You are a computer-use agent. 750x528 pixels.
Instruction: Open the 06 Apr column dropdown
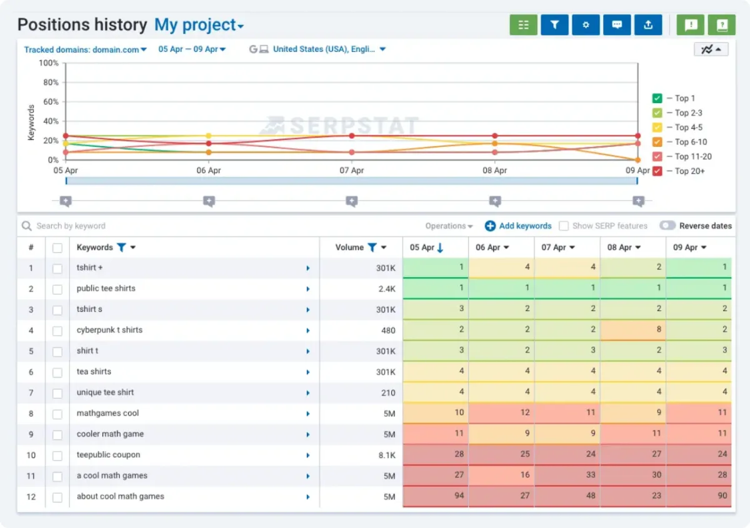click(x=506, y=247)
